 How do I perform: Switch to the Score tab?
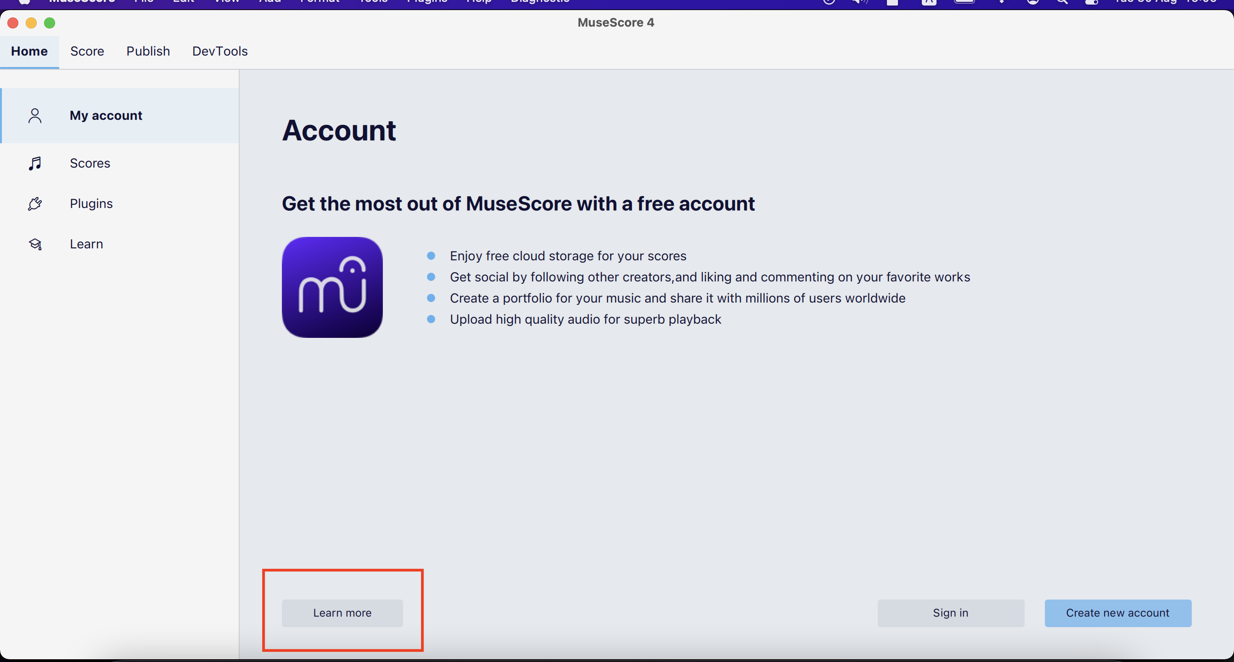[x=87, y=51]
